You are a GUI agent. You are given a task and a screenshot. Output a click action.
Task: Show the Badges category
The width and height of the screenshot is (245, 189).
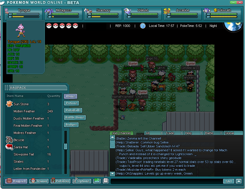[x=71, y=124]
